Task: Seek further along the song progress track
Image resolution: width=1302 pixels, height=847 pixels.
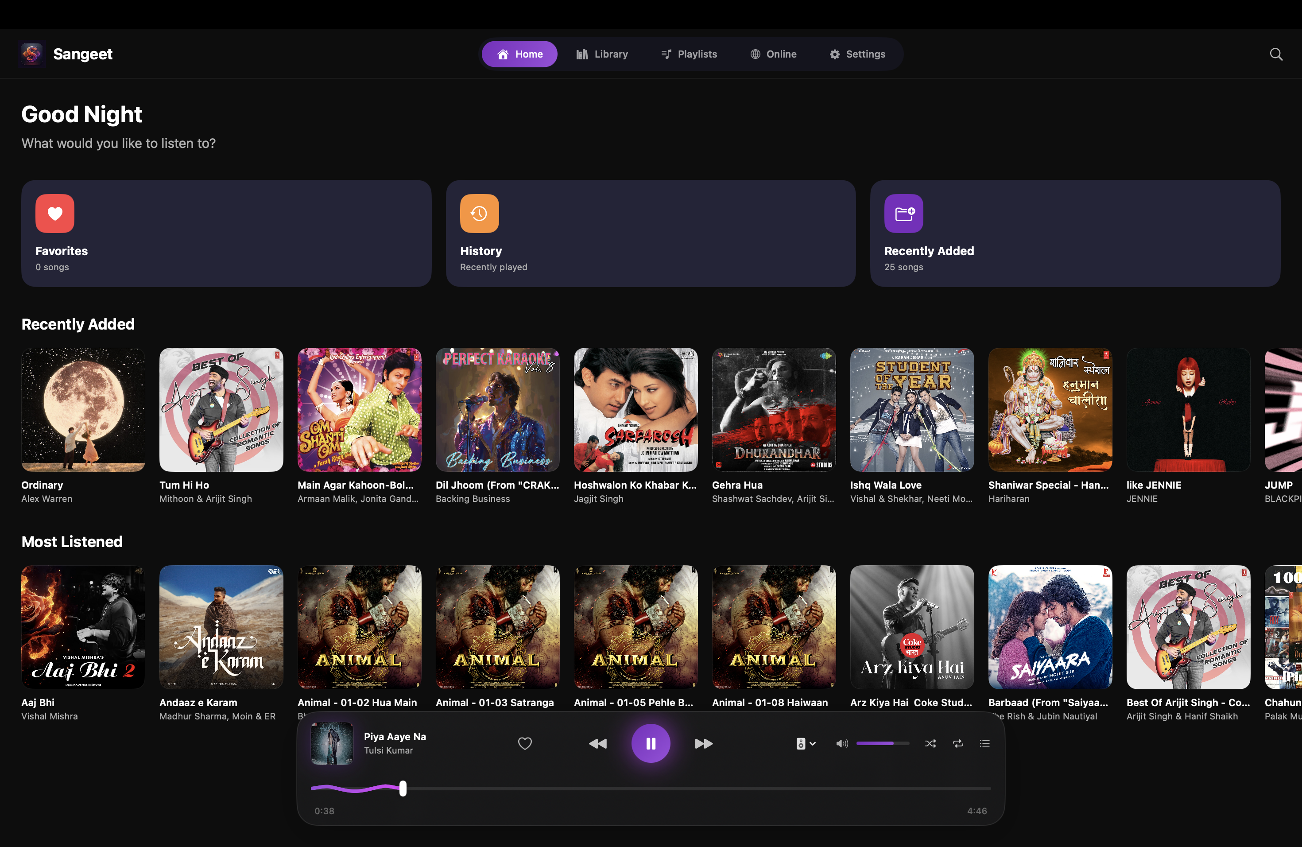Action: [x=698, y=789]
